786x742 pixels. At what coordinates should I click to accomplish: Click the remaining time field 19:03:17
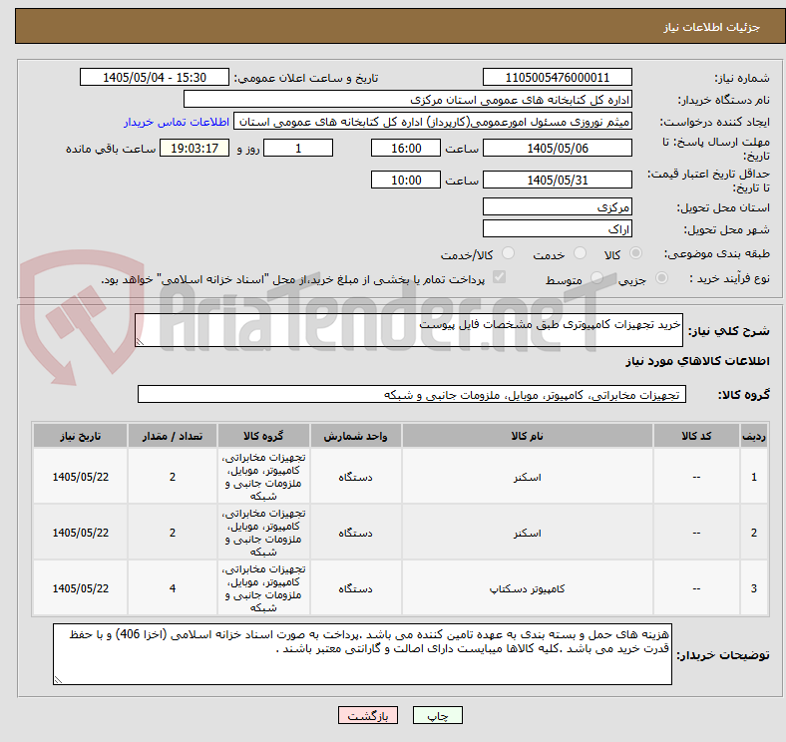pos(195,148)
